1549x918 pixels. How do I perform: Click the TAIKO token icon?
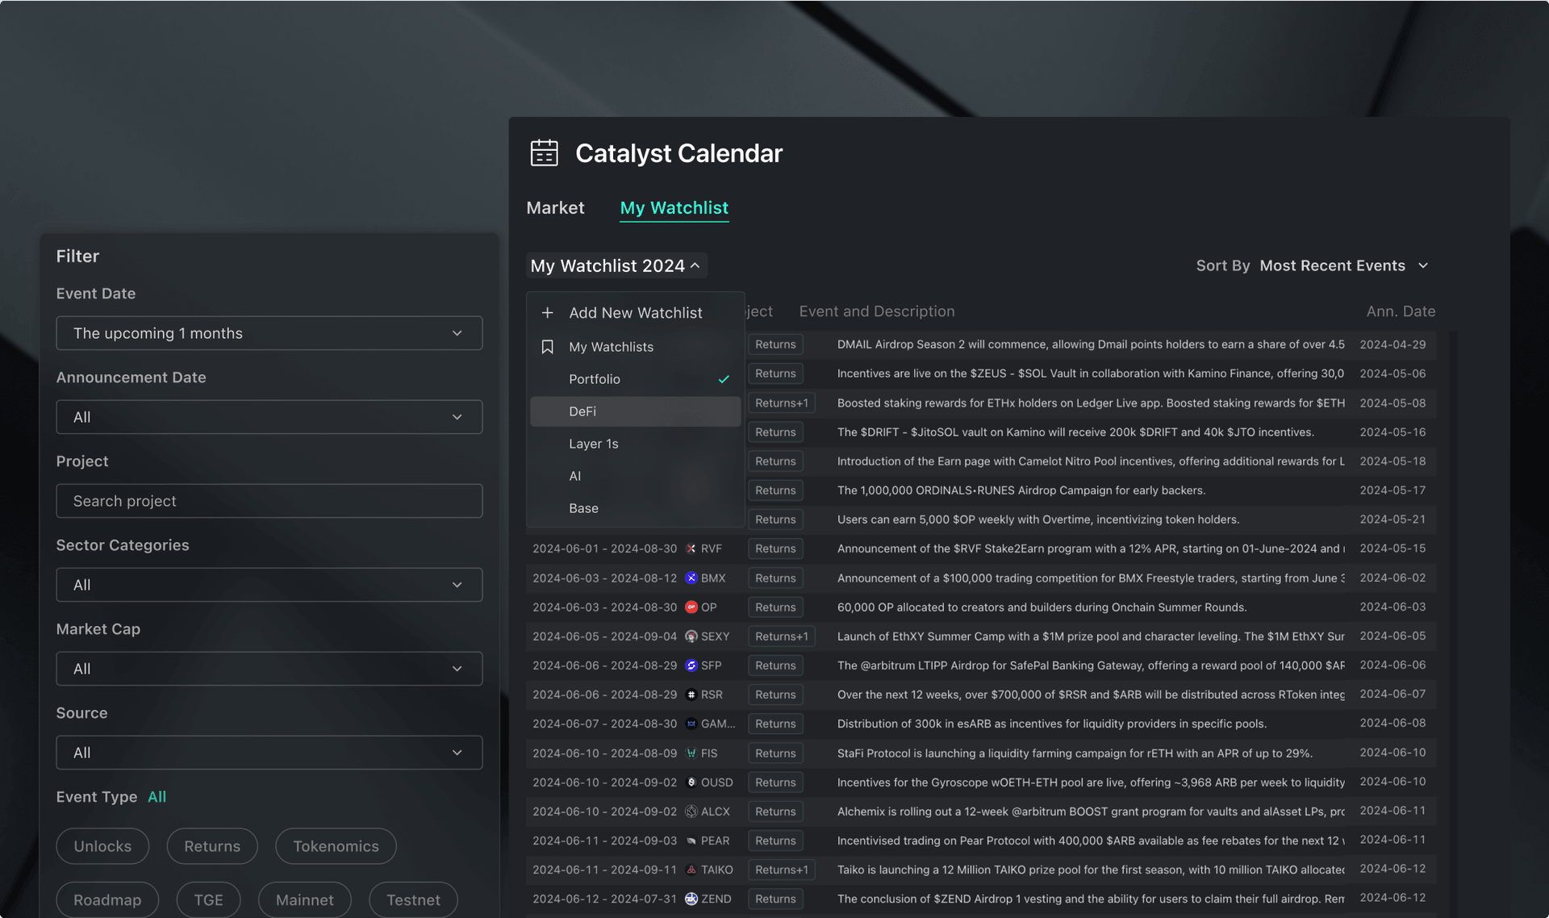691,870
